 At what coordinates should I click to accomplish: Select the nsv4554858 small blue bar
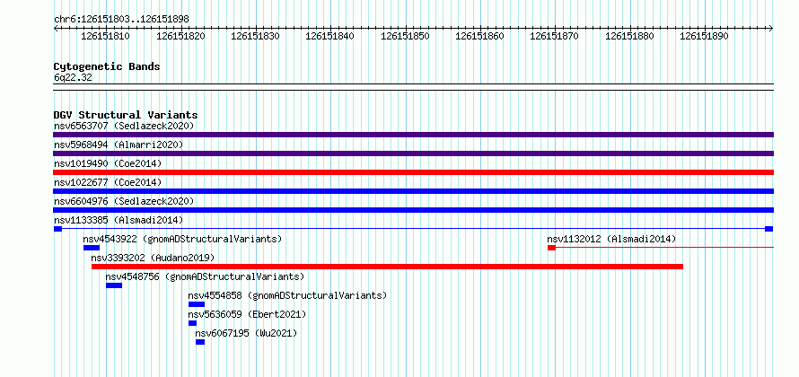tap(197, 304)
